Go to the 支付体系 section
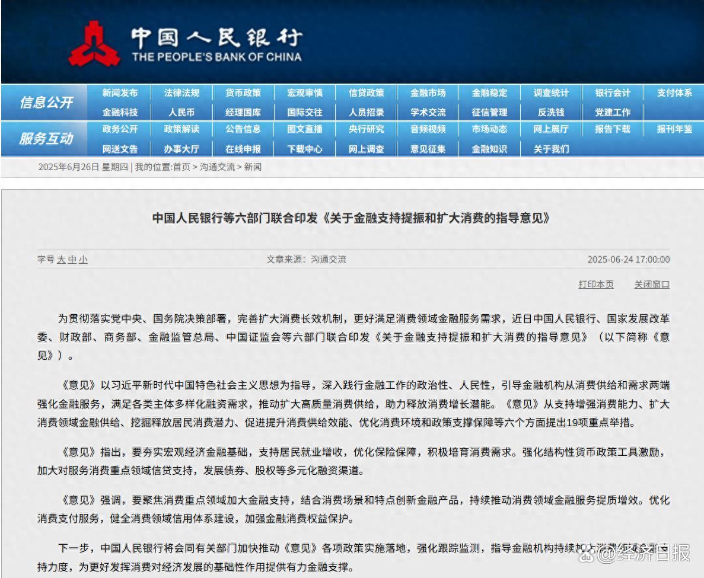 pos(674,93)
